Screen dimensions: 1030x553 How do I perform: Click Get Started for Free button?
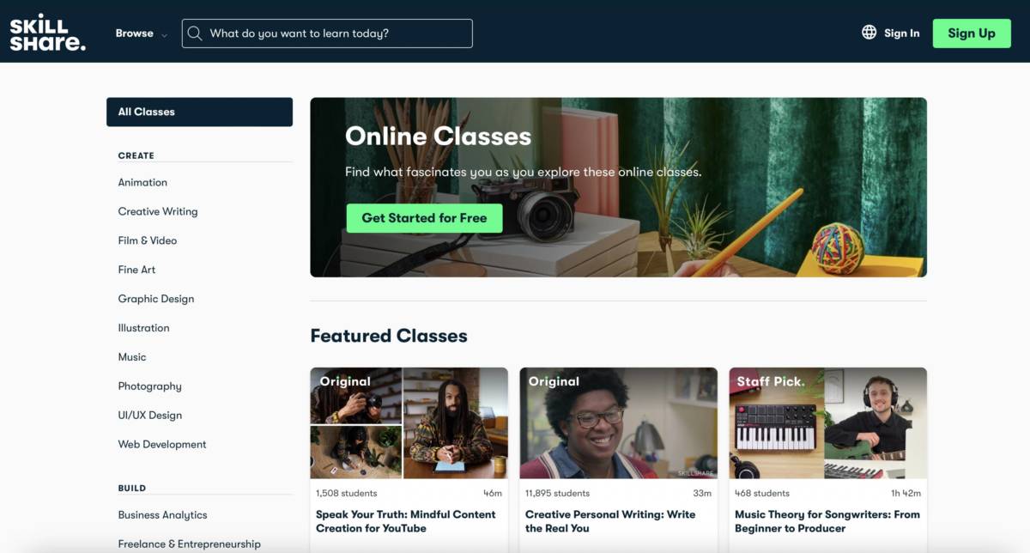(424, 218)
